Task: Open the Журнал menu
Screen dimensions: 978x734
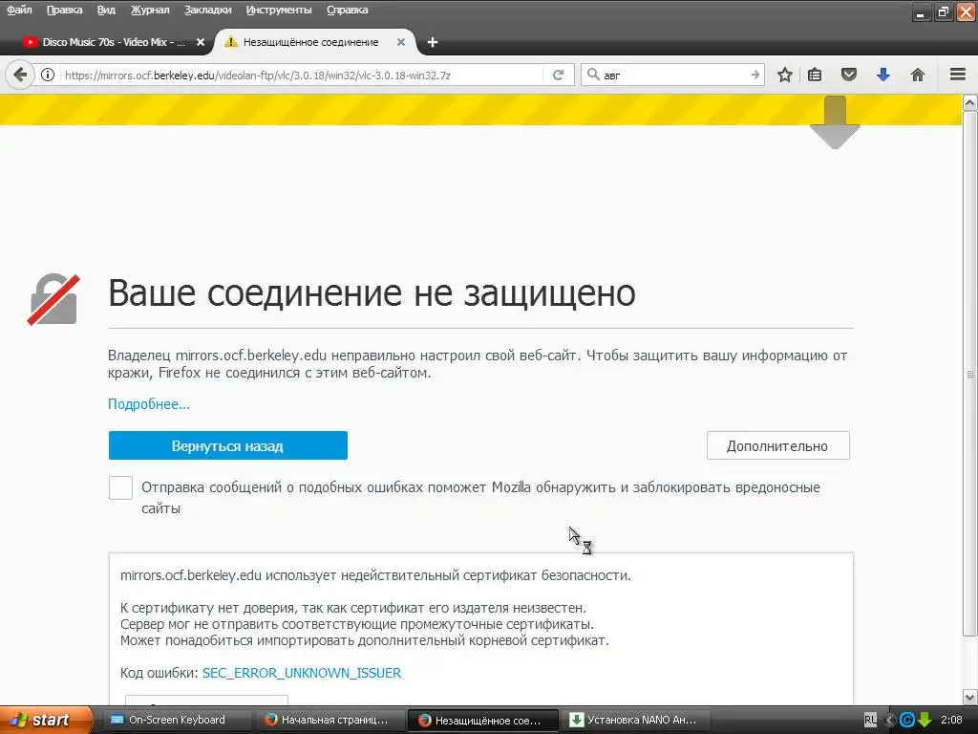Action: [x=150, y=10]
